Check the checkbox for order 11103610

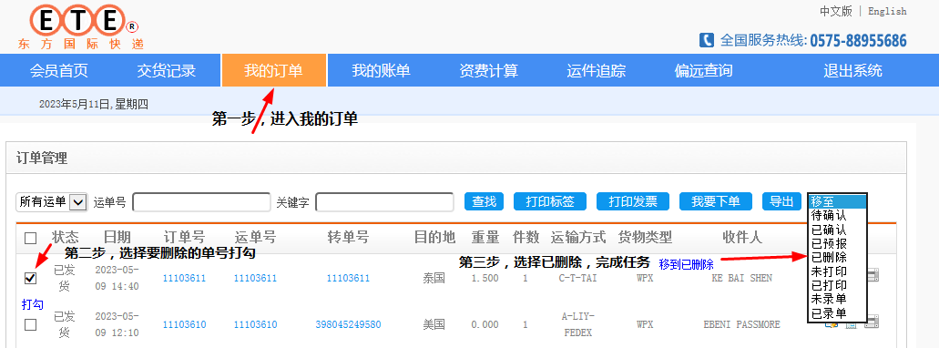pyautogui.click(x=31, y=324)
